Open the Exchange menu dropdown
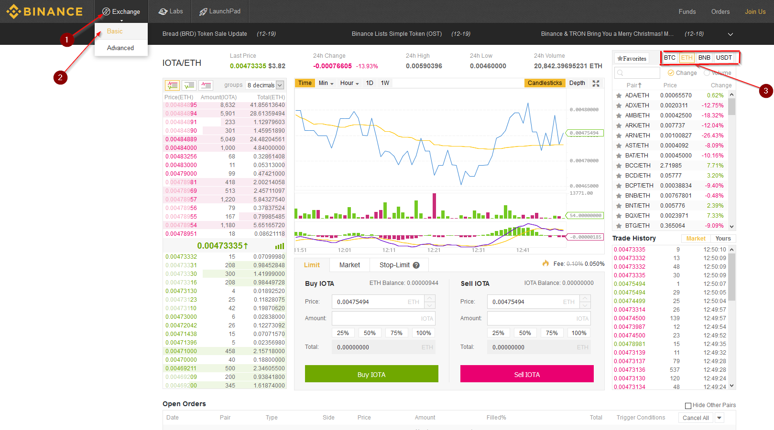The image size is (774, 430). point(121,11)
